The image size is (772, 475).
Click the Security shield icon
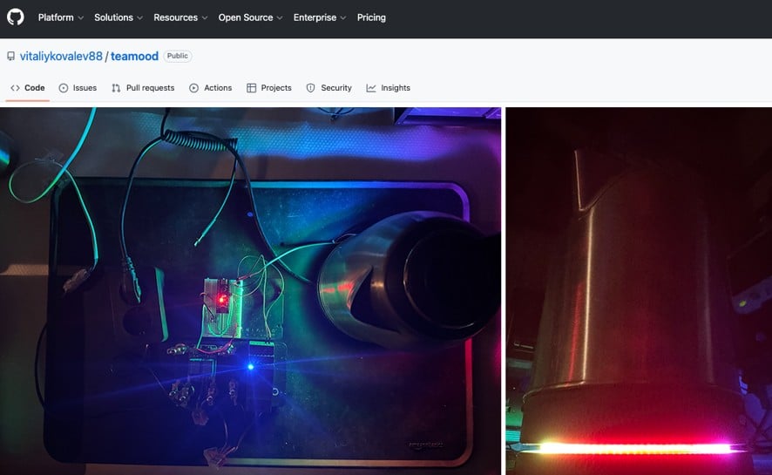tap(311, 88)
